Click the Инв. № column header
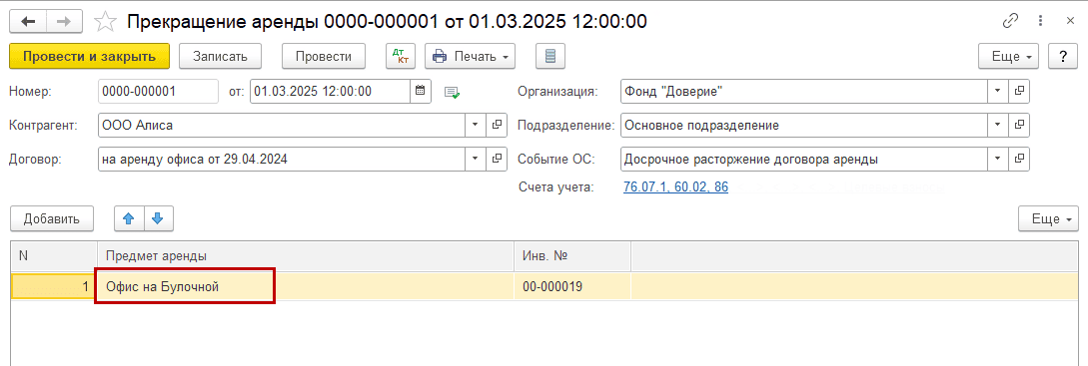Viewport: 1088px width, 366px height. pyautogui.click(x=572, y=255)
